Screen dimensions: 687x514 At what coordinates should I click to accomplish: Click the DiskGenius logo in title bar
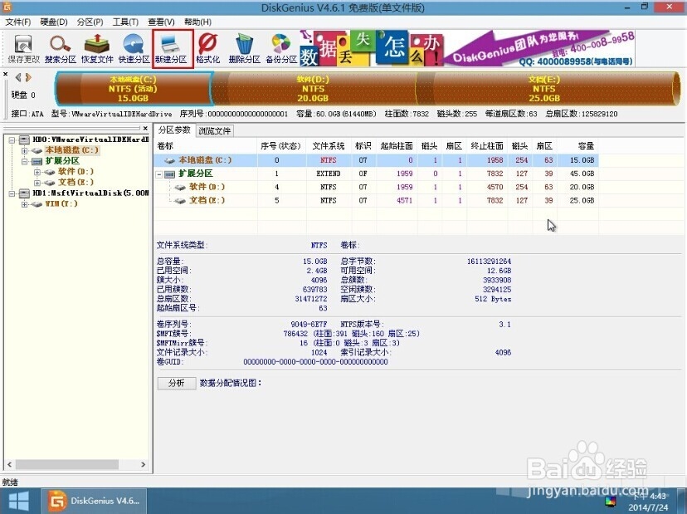tap(7, 7)
